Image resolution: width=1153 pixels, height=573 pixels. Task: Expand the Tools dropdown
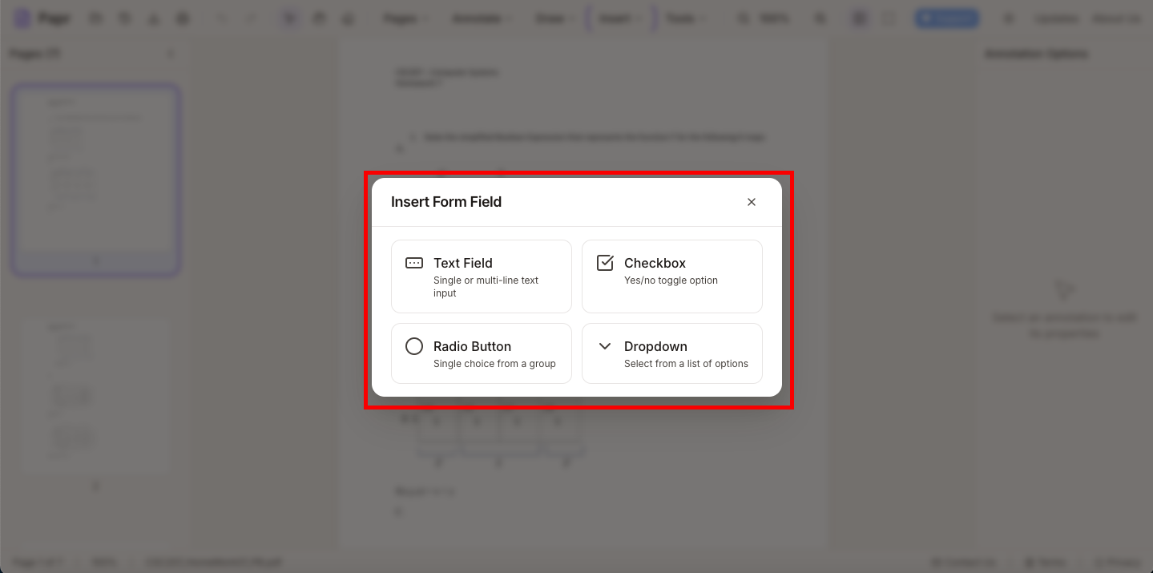684,18
